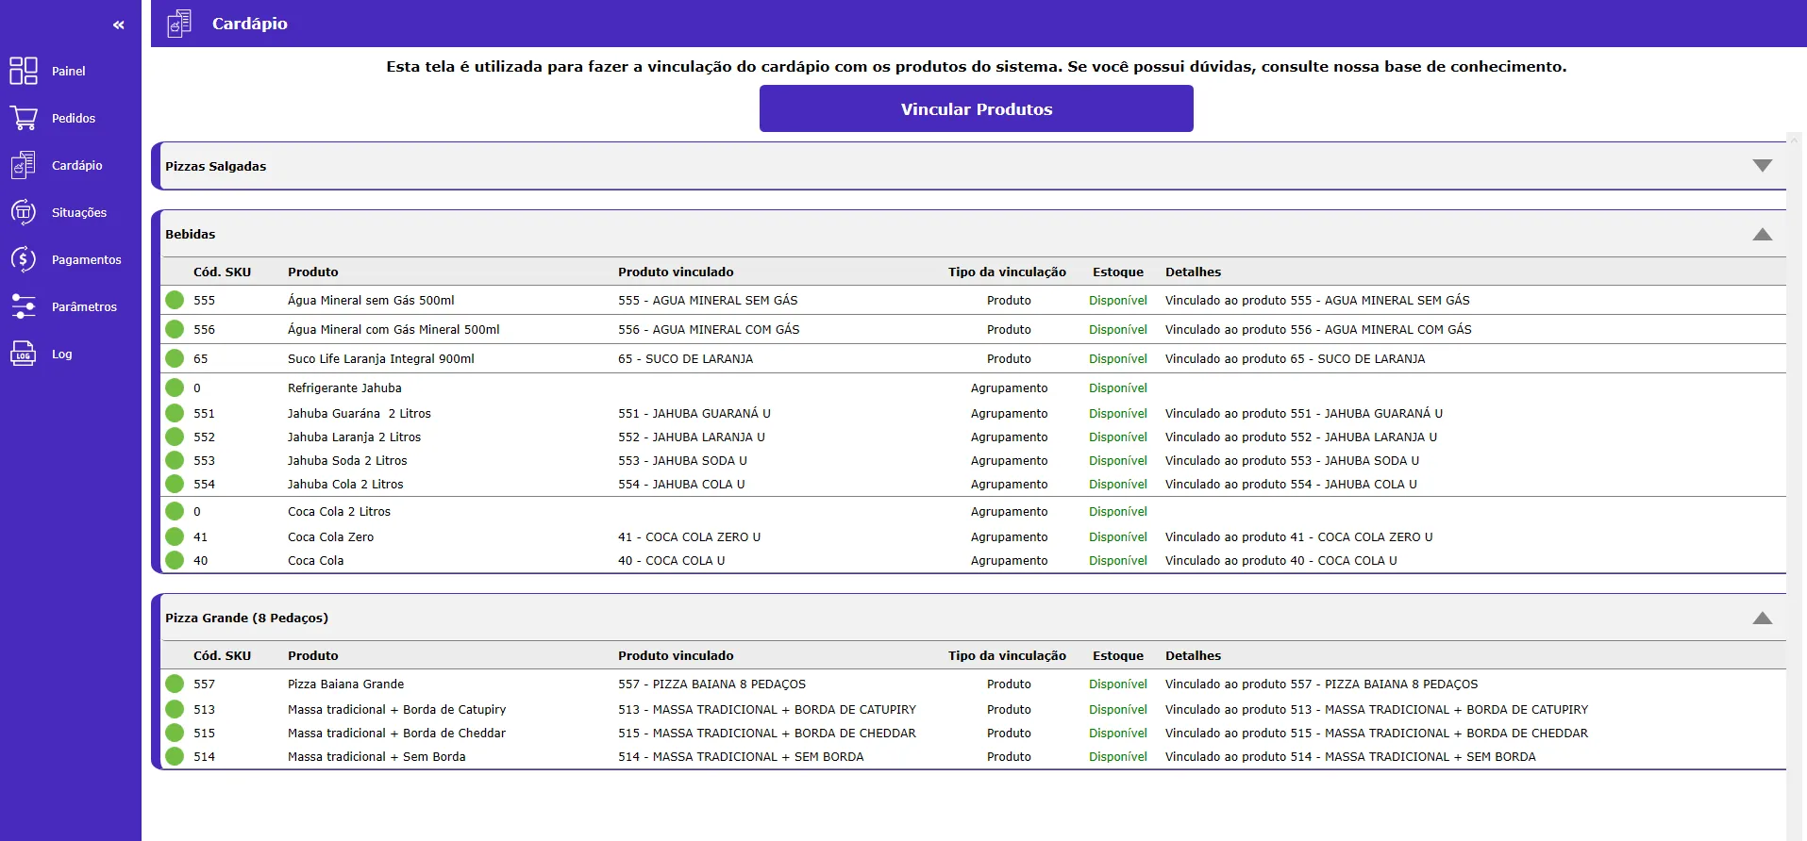Click green status dot for SKU 556
Screen dimensions: 1807x841
click(x=175, y=329)
